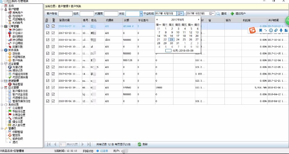Collapse the 日志管理 tree node
289x154 pixels.
[2, 88]
